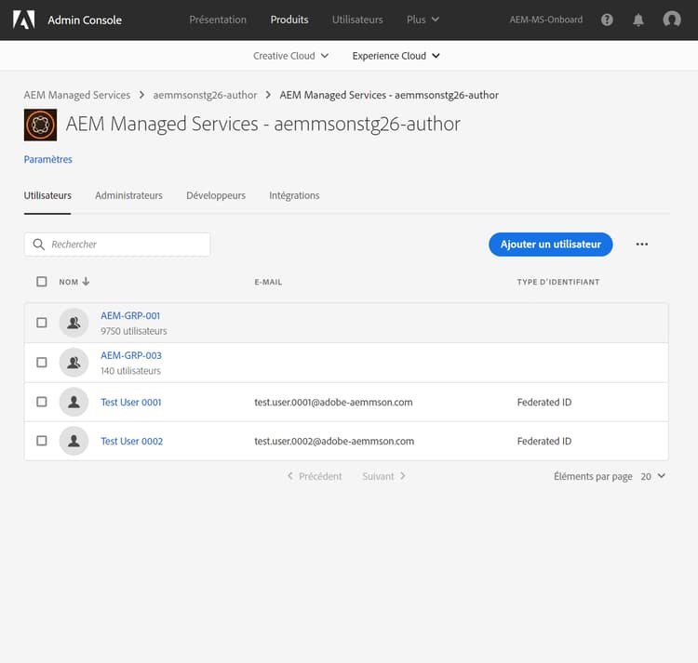698x663 pixels.
Task: Select the Test User 0002 checkbox
Action: (42, 441)
